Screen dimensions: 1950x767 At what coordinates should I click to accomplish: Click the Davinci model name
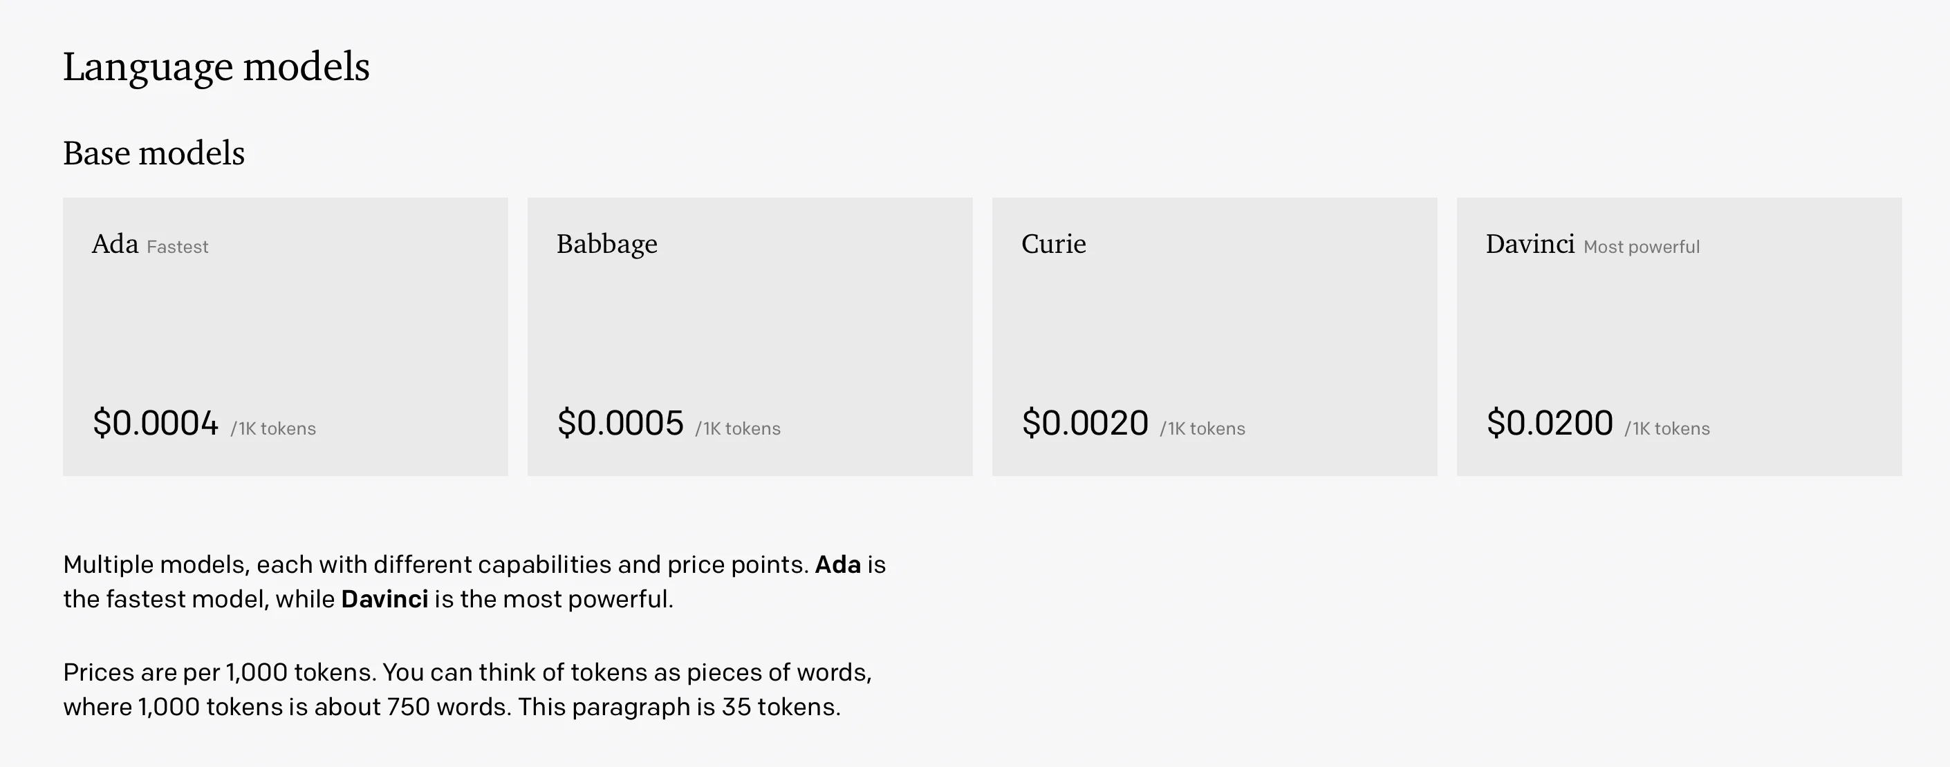pos(1530,243)
